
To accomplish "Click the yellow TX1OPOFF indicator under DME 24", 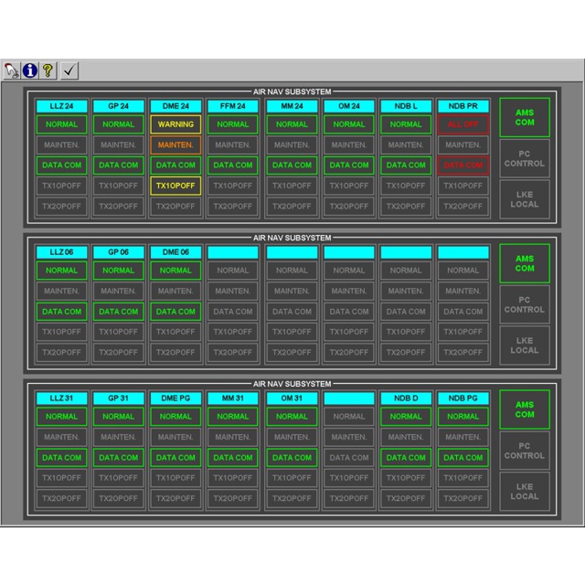I will click(175, 186).
